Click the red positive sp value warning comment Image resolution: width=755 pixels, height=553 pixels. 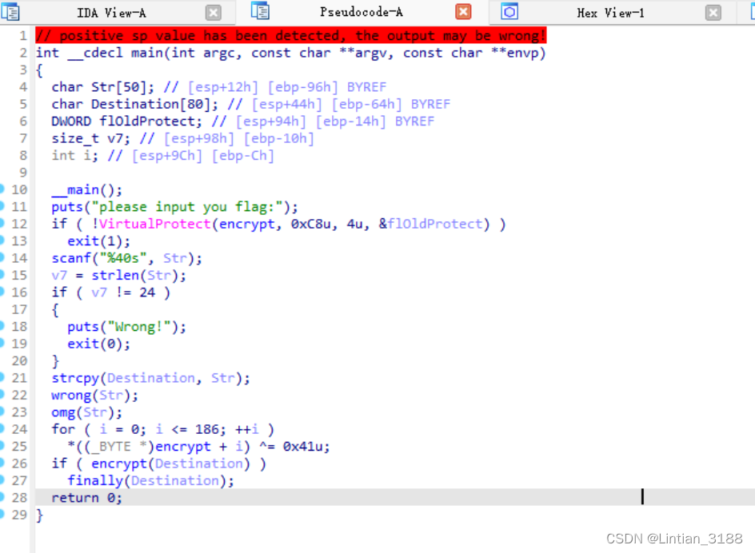[x=291, y=35]
